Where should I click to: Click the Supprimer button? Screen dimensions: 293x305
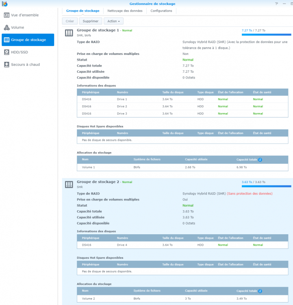[x=90, y=21]
